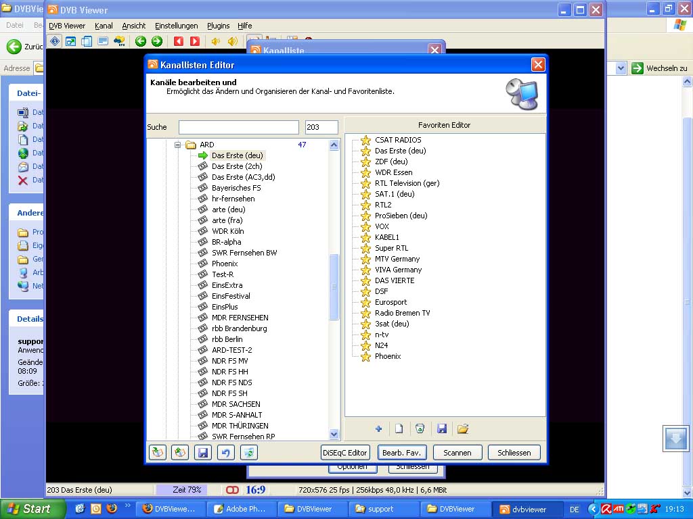Collapse the ARD folder in channel tree
The height and width of the screenshot is (519, 693).
pos(178,145)
